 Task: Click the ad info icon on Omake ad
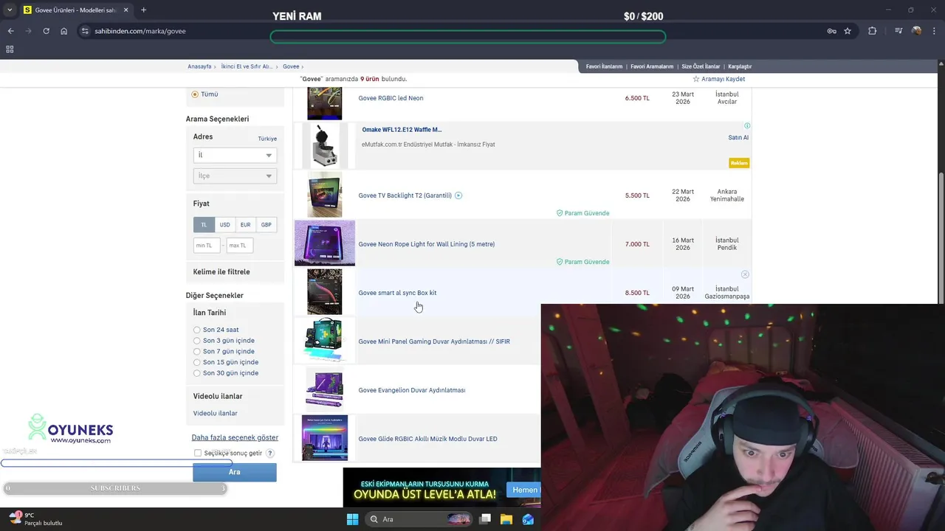[747, 126]
